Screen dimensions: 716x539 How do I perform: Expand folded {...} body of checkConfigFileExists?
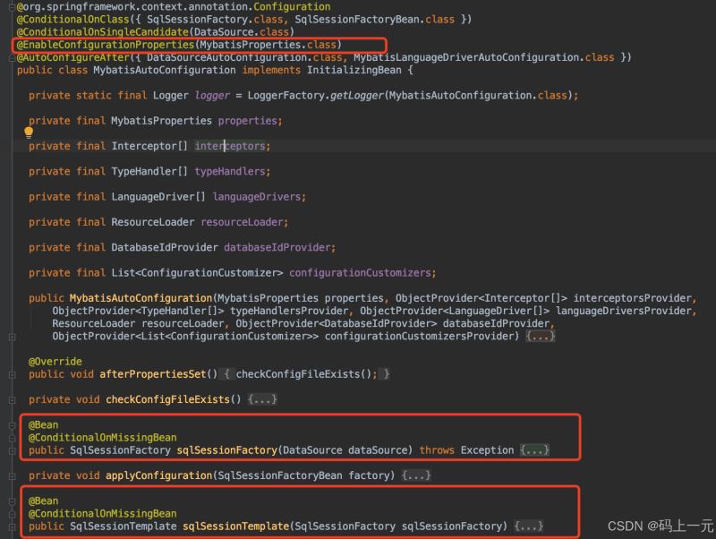tap(262, 399)
